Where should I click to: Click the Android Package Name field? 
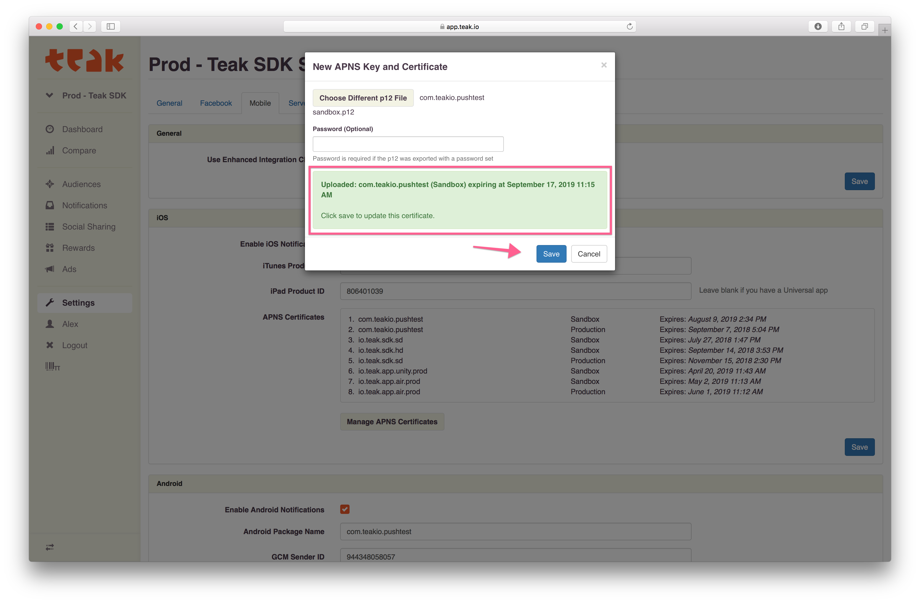click(515, 532)
